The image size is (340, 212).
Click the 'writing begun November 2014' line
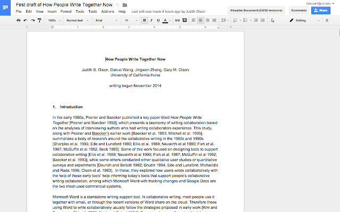tap(135, 86)
